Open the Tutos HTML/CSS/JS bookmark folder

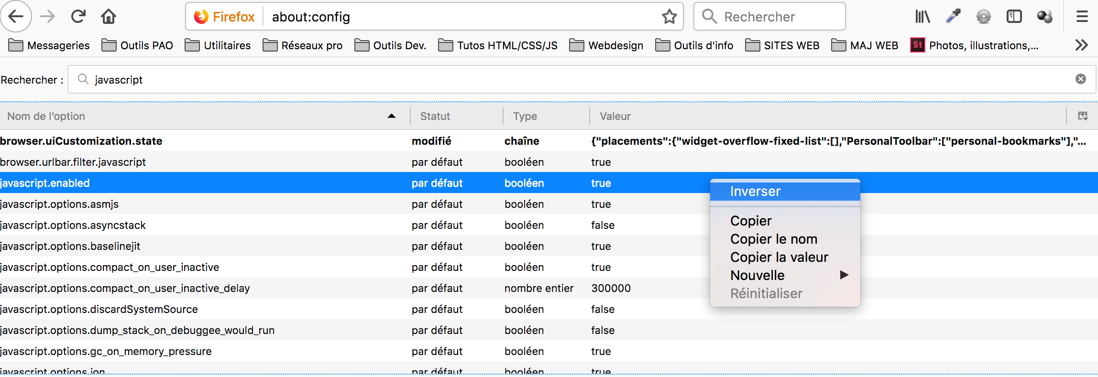498,45
